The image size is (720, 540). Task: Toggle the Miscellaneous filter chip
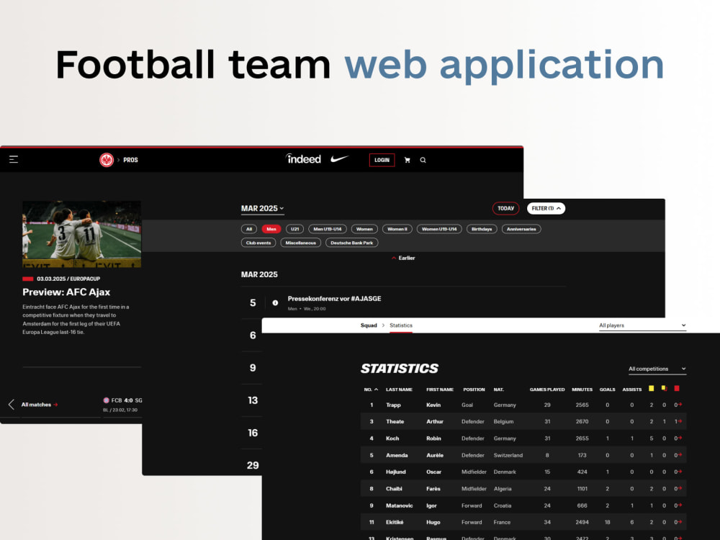pos(301,243)
